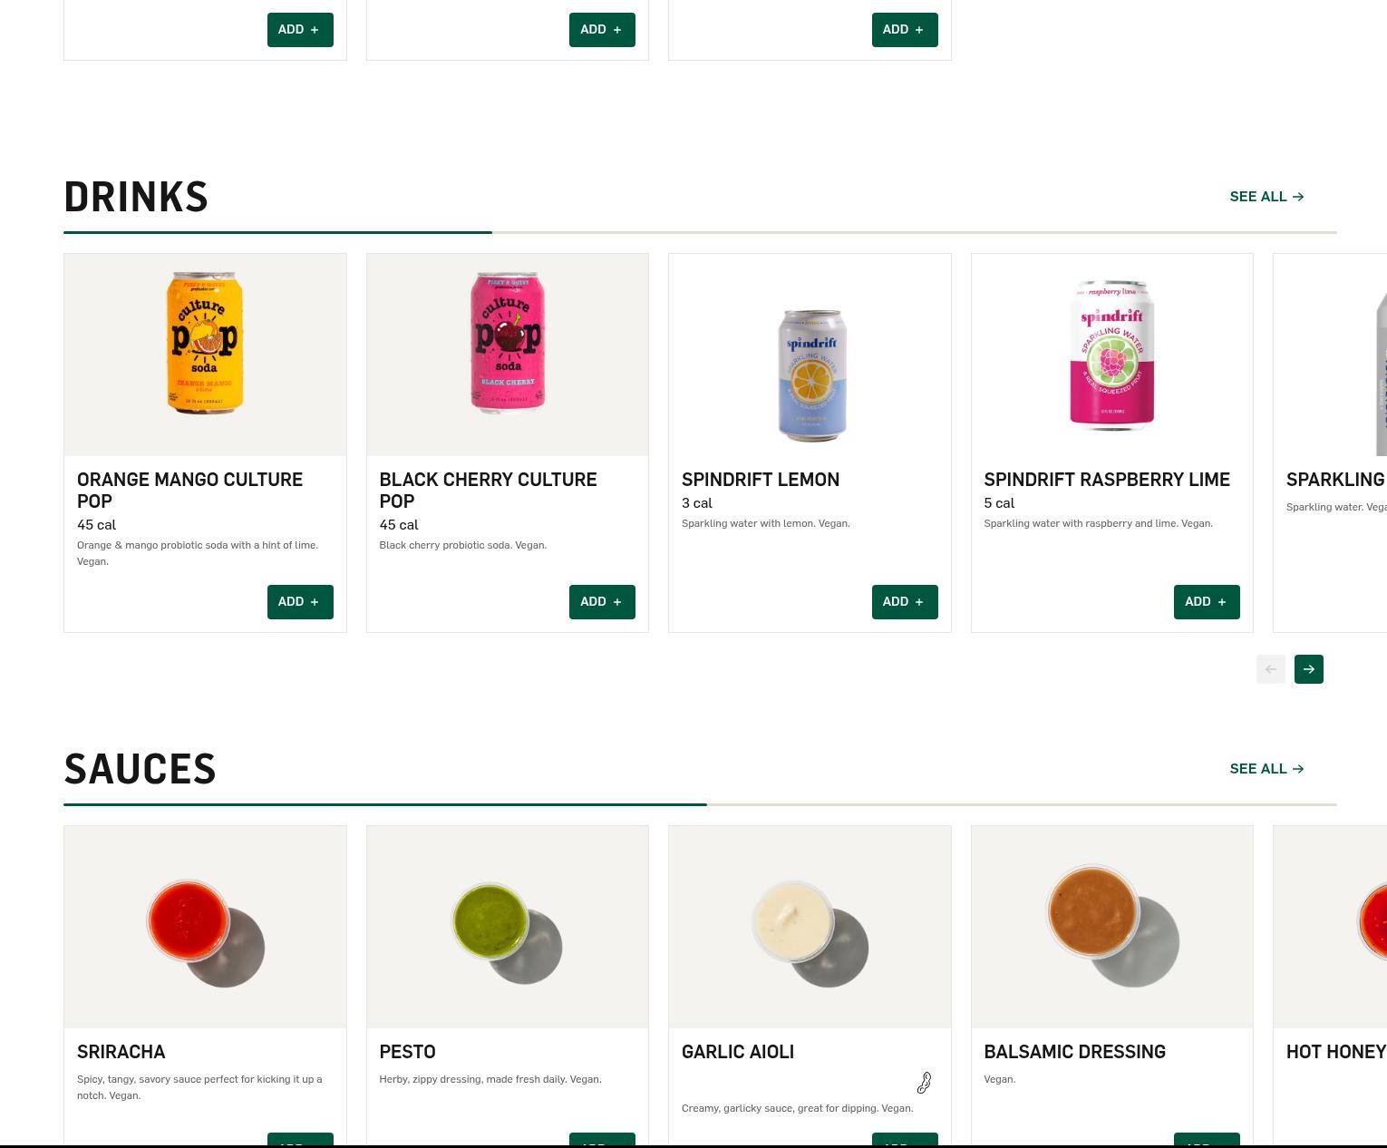Open the Sriracha sauce image

205,927
